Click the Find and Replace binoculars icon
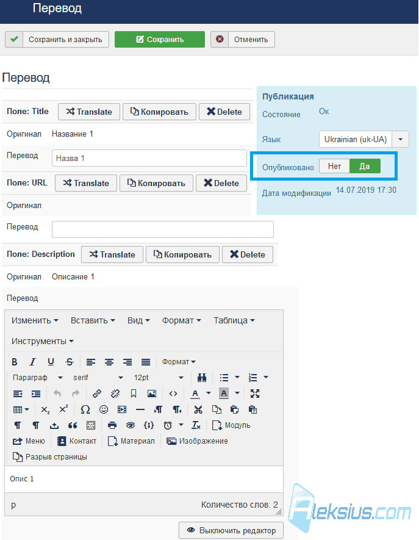 (x=202, y=378)
